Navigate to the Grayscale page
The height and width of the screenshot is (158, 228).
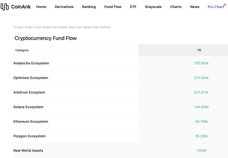coord(153,7)
